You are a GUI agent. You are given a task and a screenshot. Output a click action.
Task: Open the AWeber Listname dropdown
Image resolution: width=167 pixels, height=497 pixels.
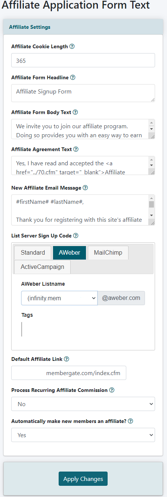[59, 298]
